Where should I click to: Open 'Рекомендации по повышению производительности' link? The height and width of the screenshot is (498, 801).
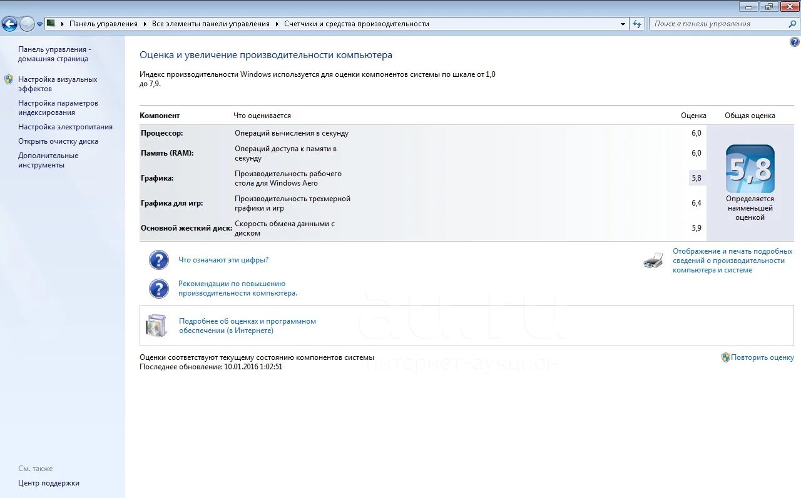coord(238,288)
